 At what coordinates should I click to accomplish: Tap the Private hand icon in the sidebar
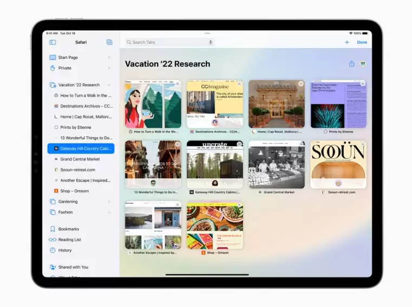(53, 68)
